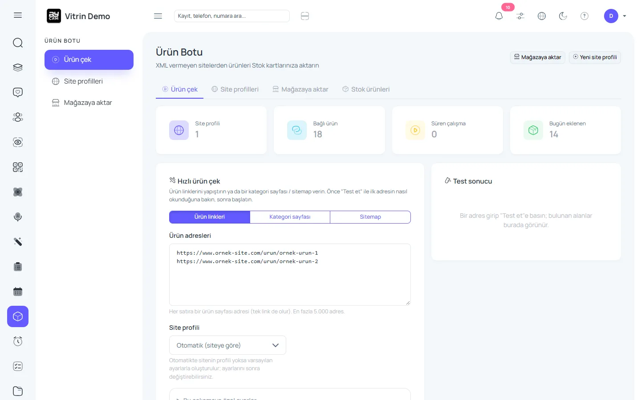The height and width of the screenshot is (400, 641).
Task: Open the Site profili dropdown Otomatik (siteye göre)
Action: pyautogui.click(x=227, y=345)
